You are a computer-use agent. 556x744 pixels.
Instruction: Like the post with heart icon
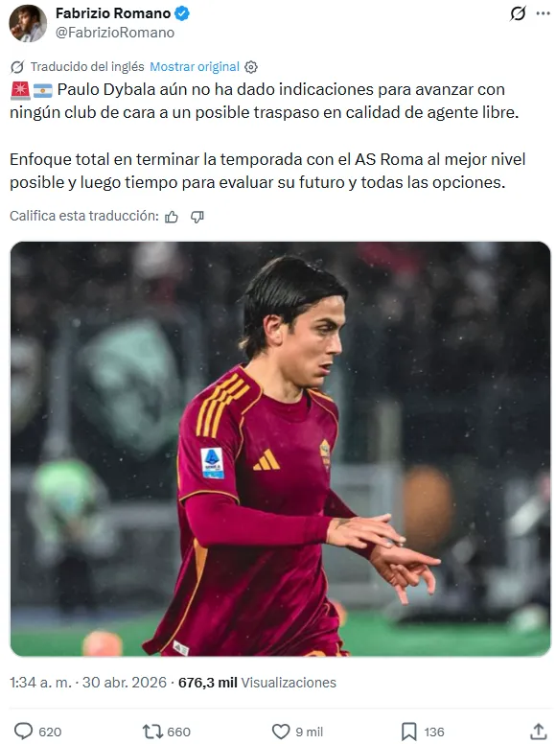point(281,732)
